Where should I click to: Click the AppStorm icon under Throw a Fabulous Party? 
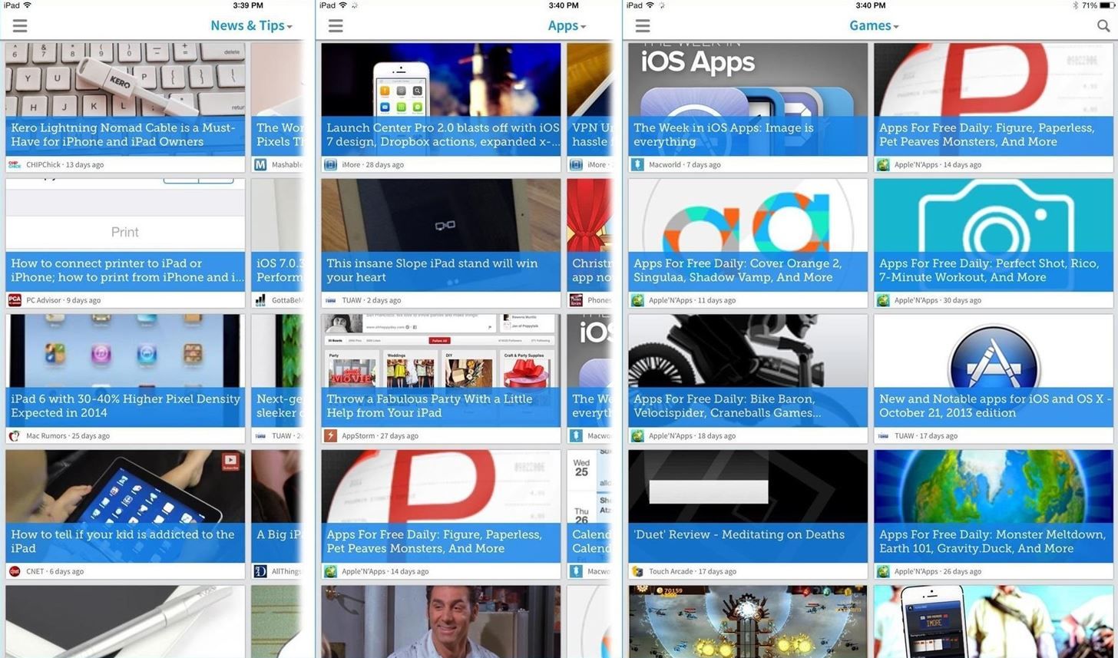click(x=330, y=435)
